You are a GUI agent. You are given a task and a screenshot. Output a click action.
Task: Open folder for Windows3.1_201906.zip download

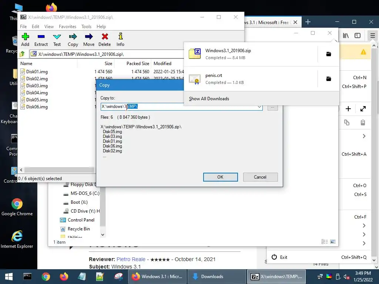329,54
